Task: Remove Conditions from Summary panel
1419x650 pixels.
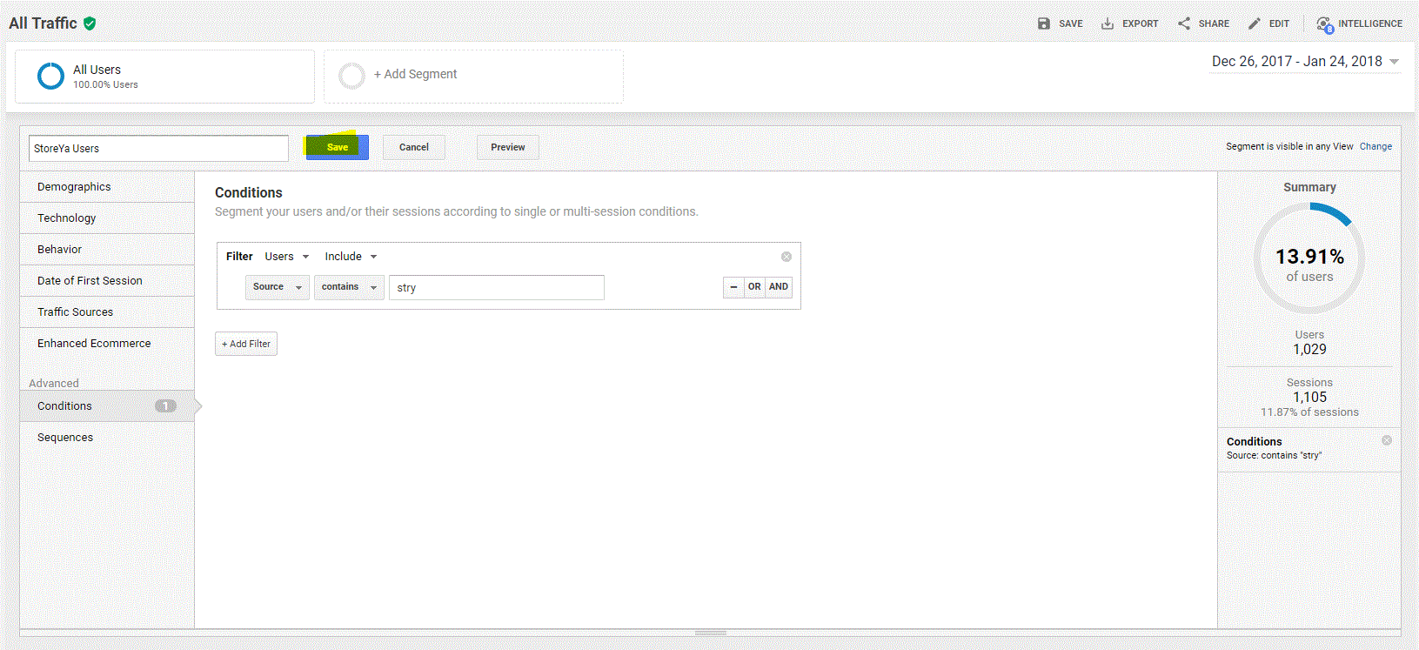Action: [x=1387, y=440]
